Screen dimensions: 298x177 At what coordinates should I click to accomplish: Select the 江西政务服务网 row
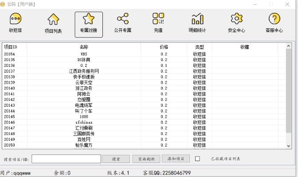(84, 71)
